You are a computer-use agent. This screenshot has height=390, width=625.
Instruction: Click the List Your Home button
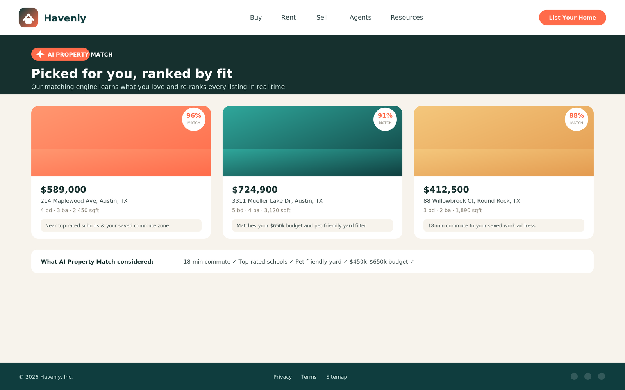(x=572, y=18)
